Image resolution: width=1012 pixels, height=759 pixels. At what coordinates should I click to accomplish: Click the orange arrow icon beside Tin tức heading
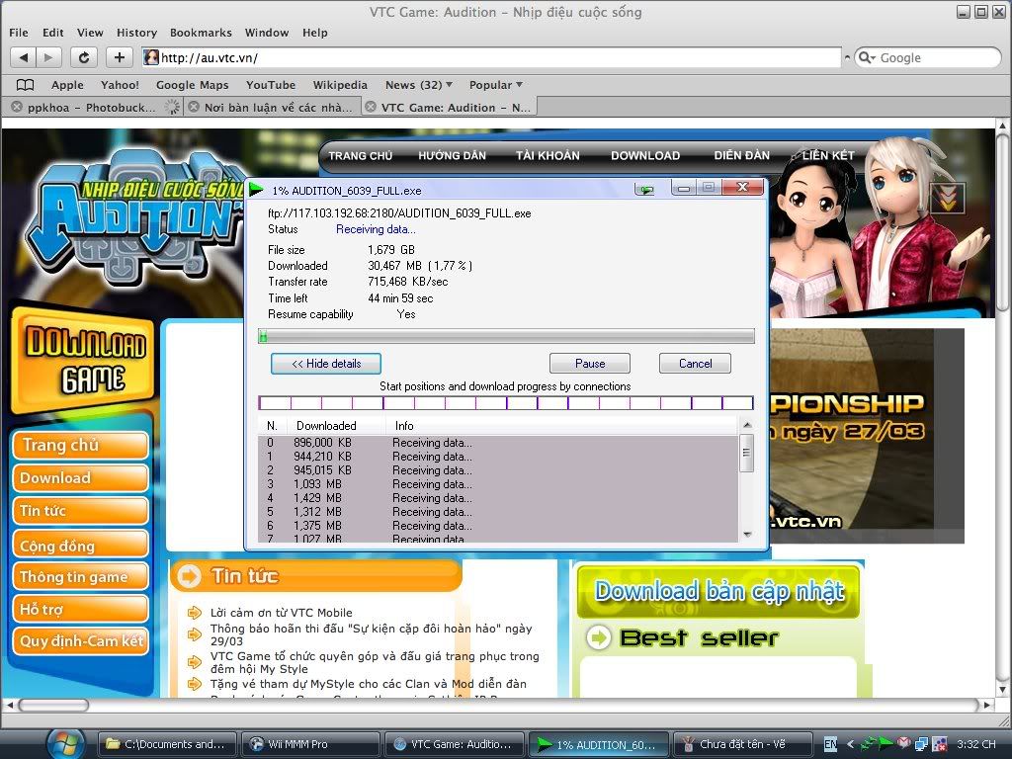(x=189, y=575)
